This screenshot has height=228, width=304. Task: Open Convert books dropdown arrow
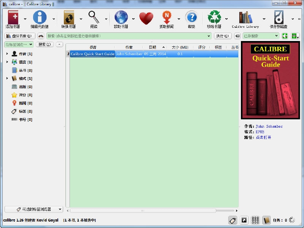[x=81, y=19]
